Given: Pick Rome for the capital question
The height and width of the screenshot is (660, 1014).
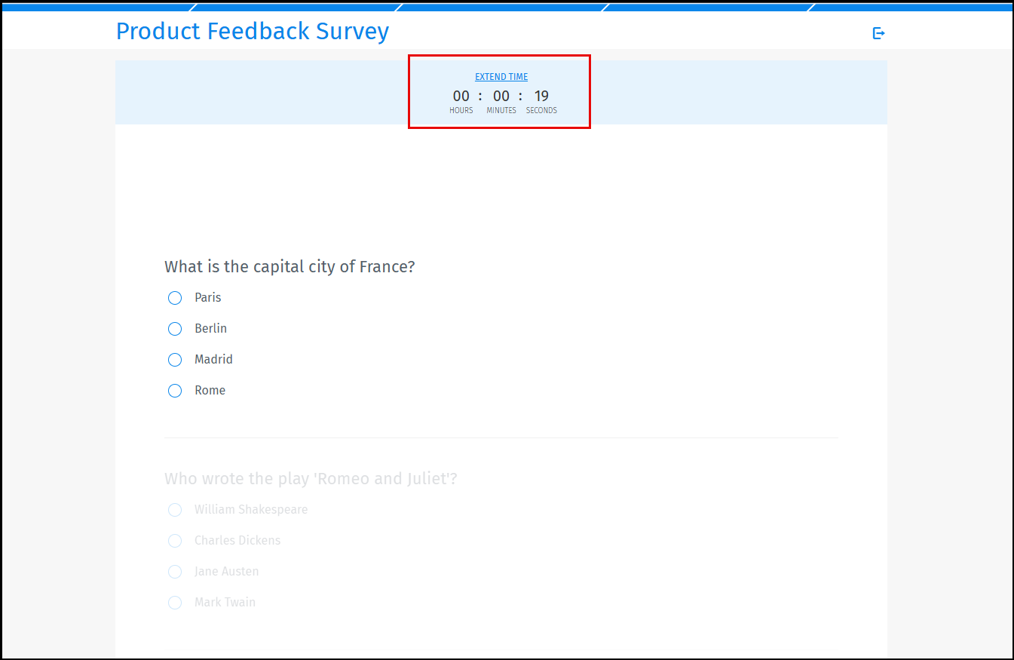Looking at the screenshot, I should pos(175,390).
